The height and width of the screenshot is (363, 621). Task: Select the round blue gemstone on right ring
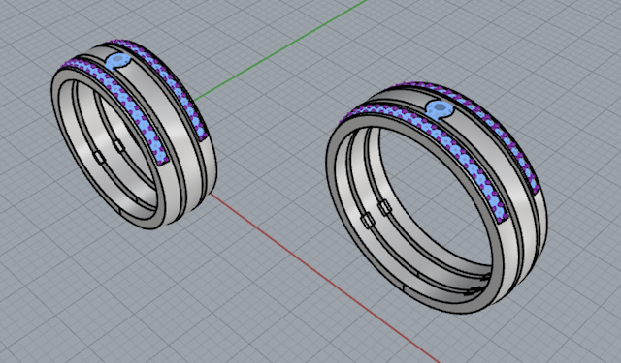pos(439,107)
